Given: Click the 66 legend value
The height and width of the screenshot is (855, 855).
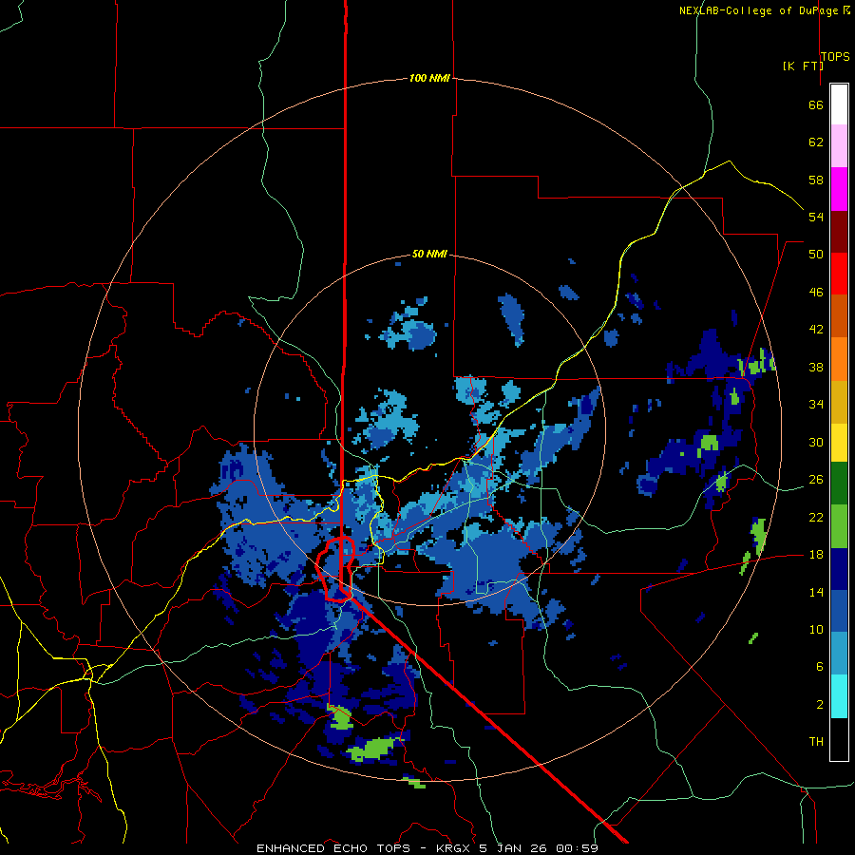Looking at the screenshot, I should (x=816, y=104).
